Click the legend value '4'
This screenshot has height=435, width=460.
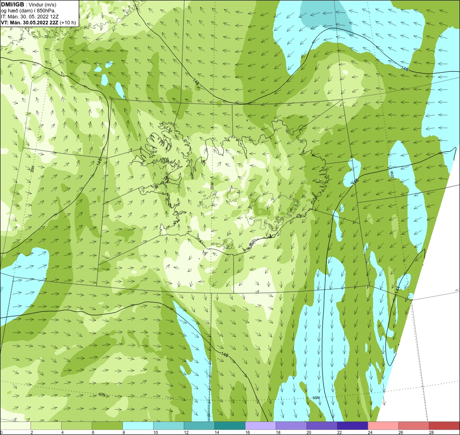62,432
